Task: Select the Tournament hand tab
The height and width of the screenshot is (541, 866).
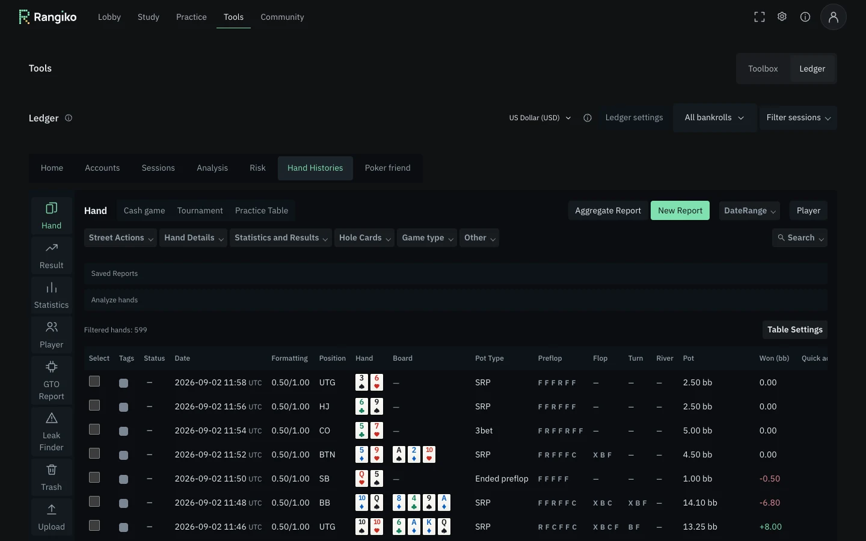Action: (x=200, y=210)
